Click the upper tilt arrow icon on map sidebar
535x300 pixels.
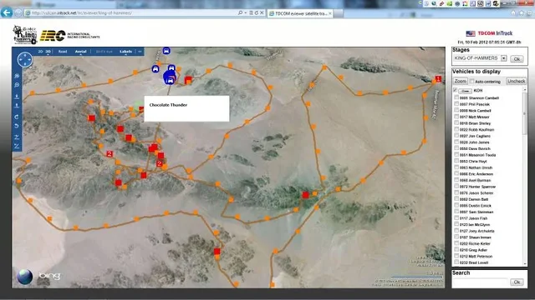[x=17, y=97]
